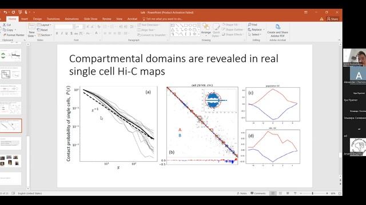Open the Animations tab
Screen dimensions: 366x205
[71, 19]
